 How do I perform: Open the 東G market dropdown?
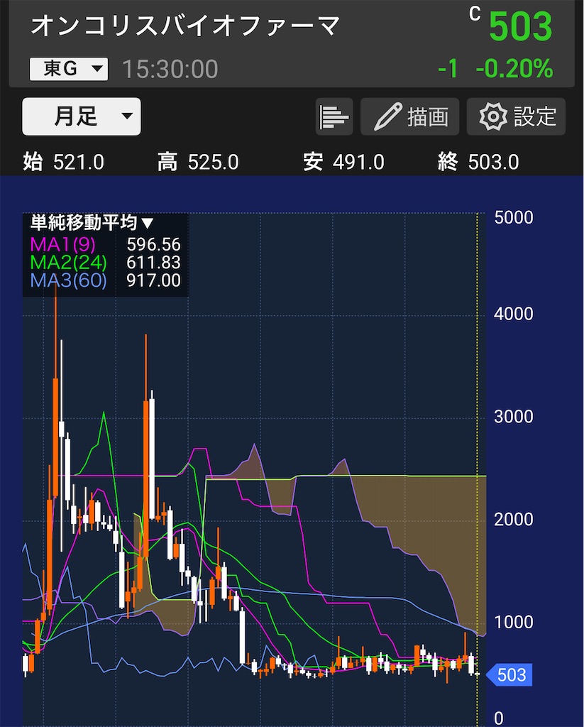tap(69, 69)
